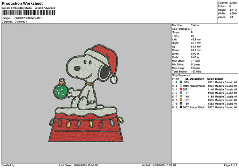The height and width of the screenshot is (168, 239).
Task: Pick the orange swatch for code 1065
Action: (181, 100)
